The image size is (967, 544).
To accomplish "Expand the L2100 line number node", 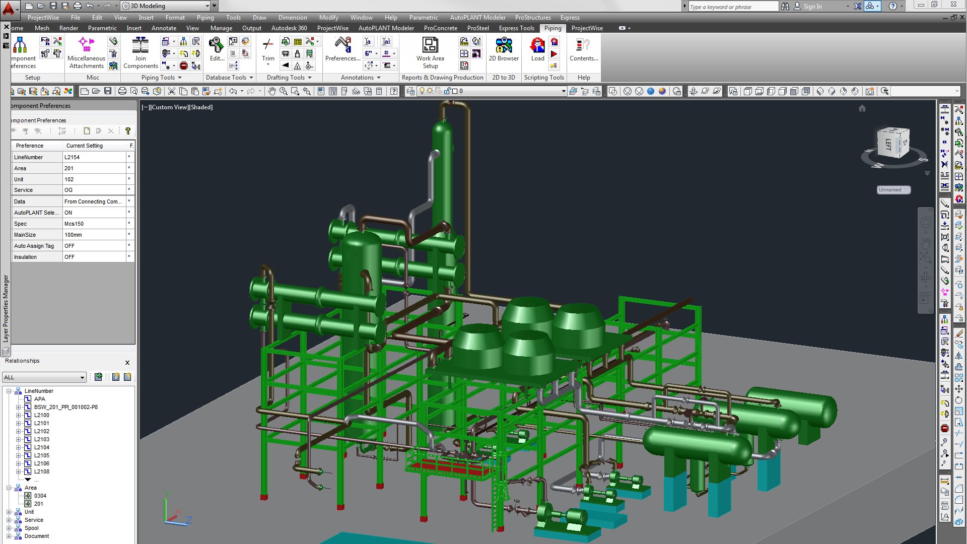I will (x=19, y=415).
